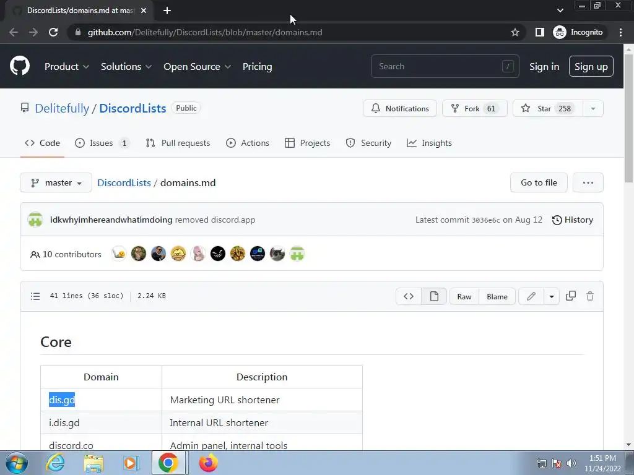
Task: Focus the GitHub Search field
Action: click(x=445, y=66)
